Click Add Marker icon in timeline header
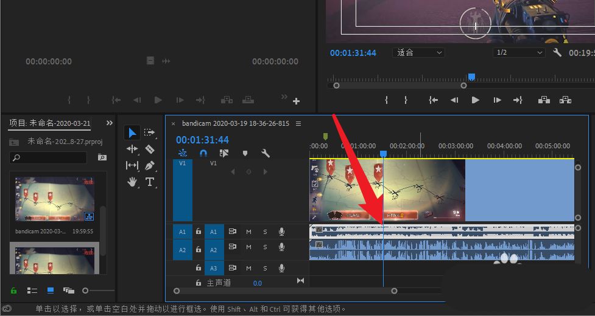 245,153
